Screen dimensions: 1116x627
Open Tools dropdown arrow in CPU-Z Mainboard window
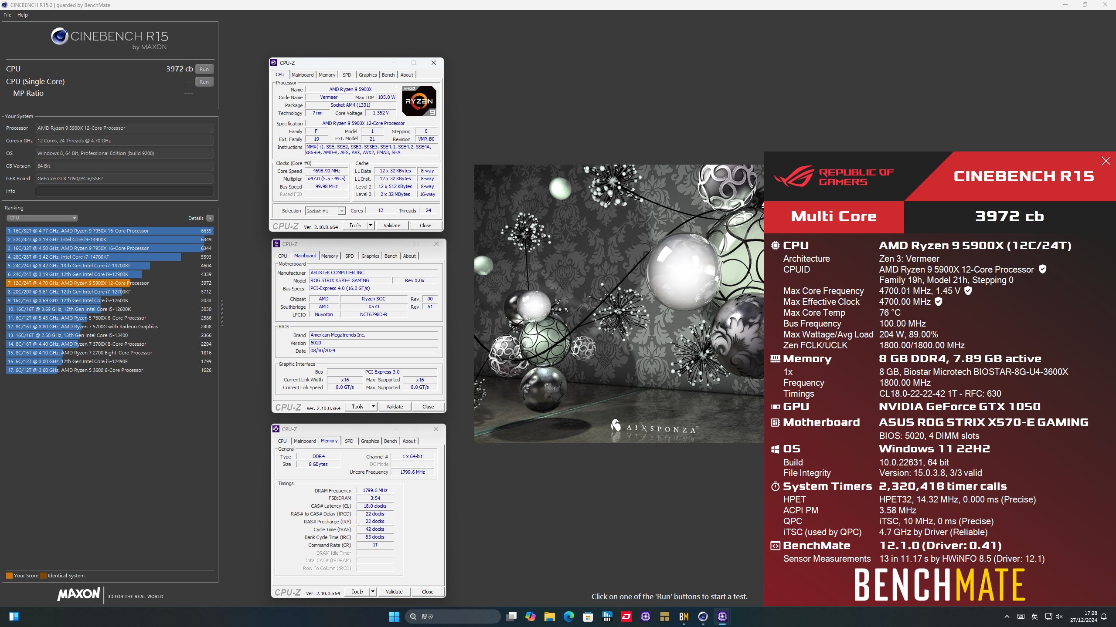tap(373, 407)
